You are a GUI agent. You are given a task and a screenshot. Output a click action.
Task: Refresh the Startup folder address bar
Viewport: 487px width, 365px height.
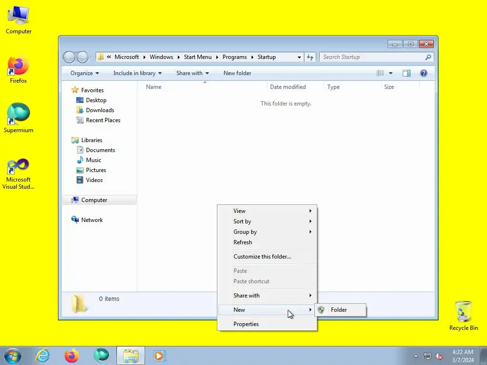310,57
